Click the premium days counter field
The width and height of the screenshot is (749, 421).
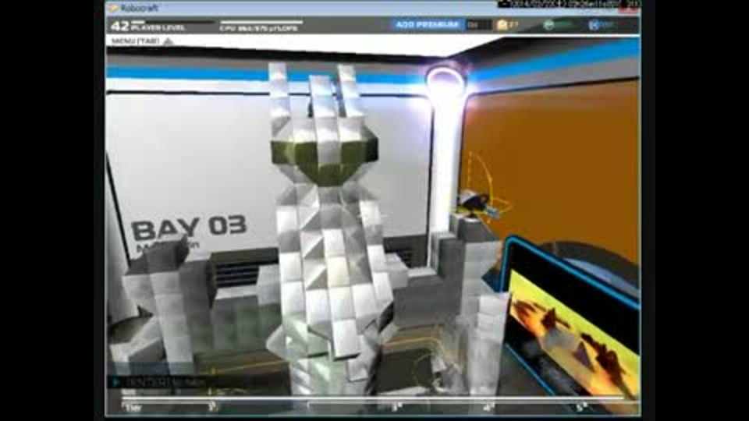(x=478, y=25)
